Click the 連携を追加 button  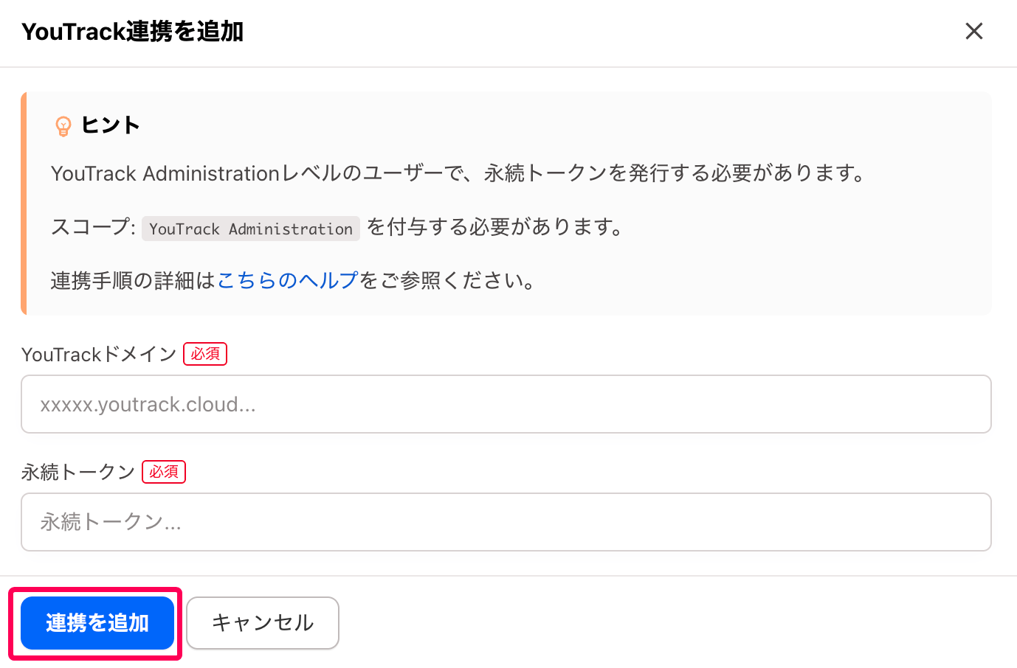[97, 623]
